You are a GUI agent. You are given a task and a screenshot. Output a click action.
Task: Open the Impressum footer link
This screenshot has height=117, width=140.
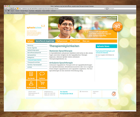(x=96, y=91)
